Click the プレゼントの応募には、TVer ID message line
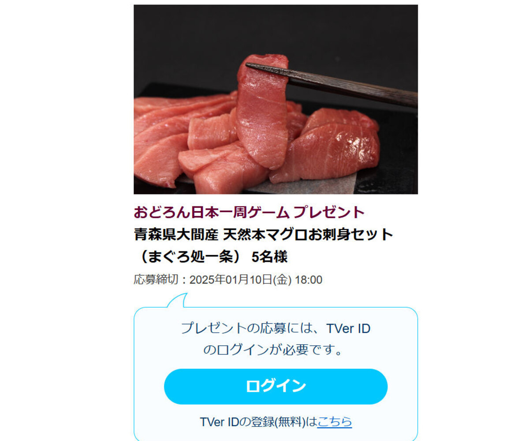The image size is (529, 441). (276, 329)
